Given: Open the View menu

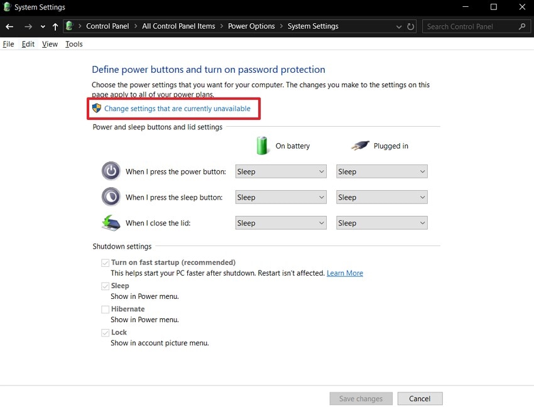Looking at the screenshot, I should click(x=50, y=44).
